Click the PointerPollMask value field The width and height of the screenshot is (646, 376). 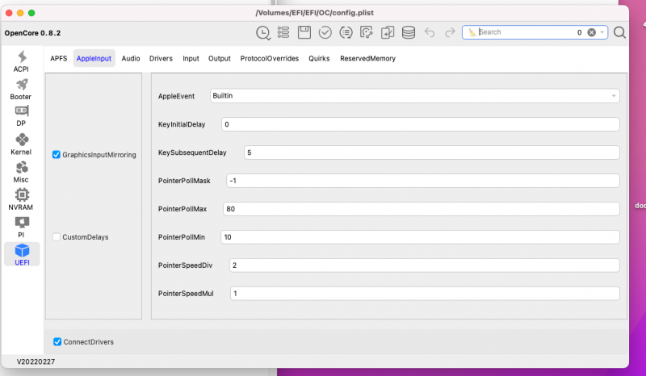coord(422,181)
